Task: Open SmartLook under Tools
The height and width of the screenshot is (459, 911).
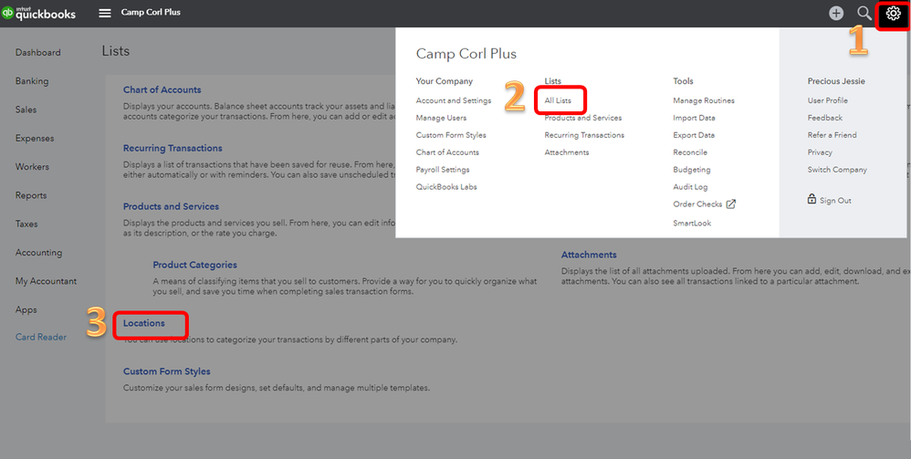Action: point(692,223)
